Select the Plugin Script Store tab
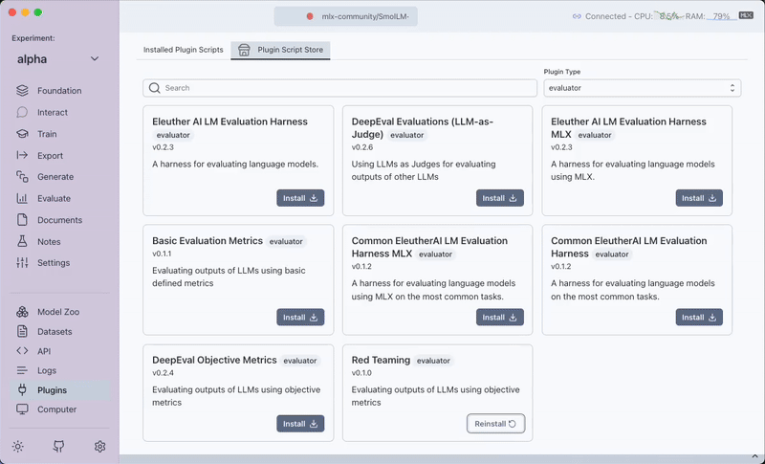 (281, 50)
